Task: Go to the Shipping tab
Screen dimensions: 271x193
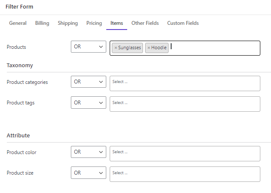Action: [68, 23]
